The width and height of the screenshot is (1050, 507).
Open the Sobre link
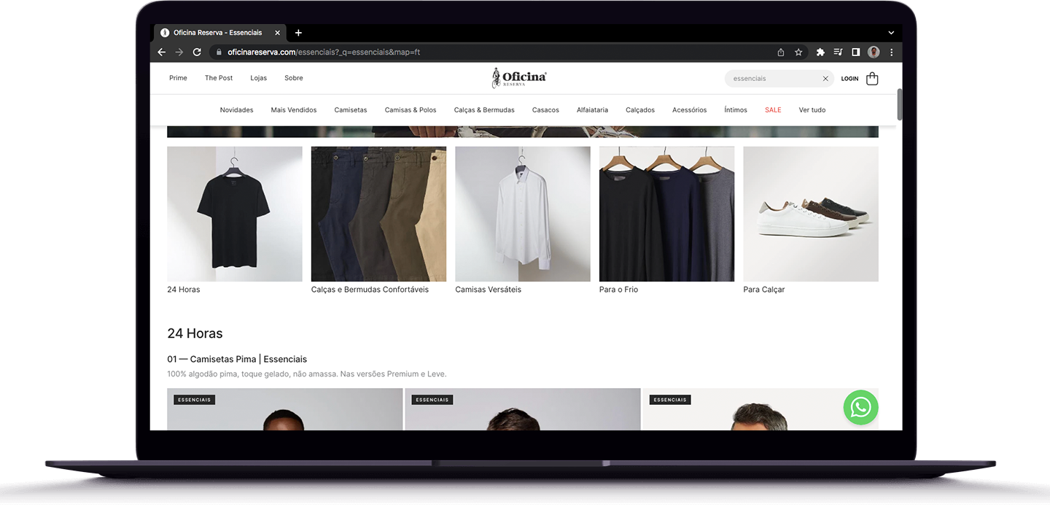pos(294,78)
